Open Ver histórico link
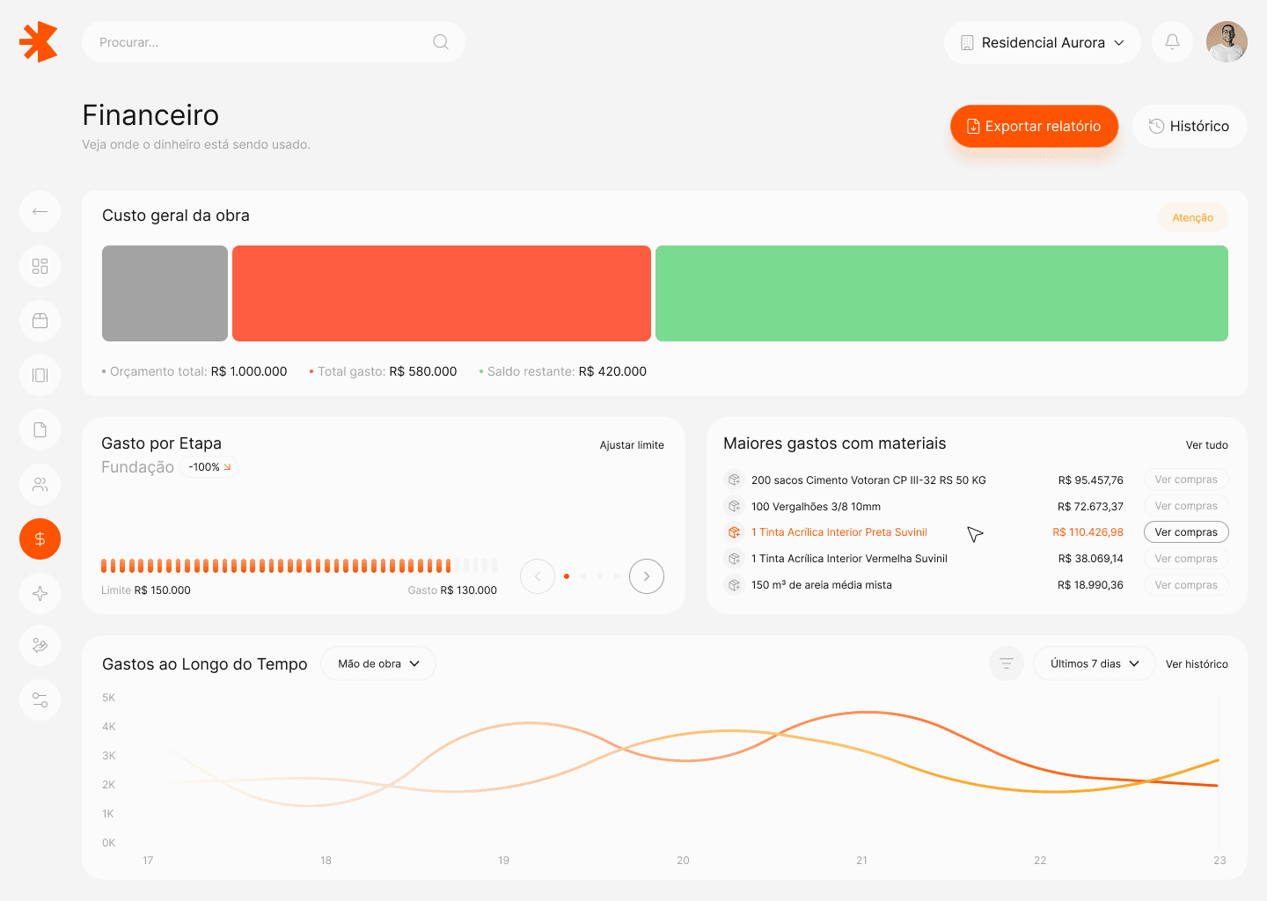Image resolution: width=1267 pixels, height=901 pixels. coord(1197,664)
